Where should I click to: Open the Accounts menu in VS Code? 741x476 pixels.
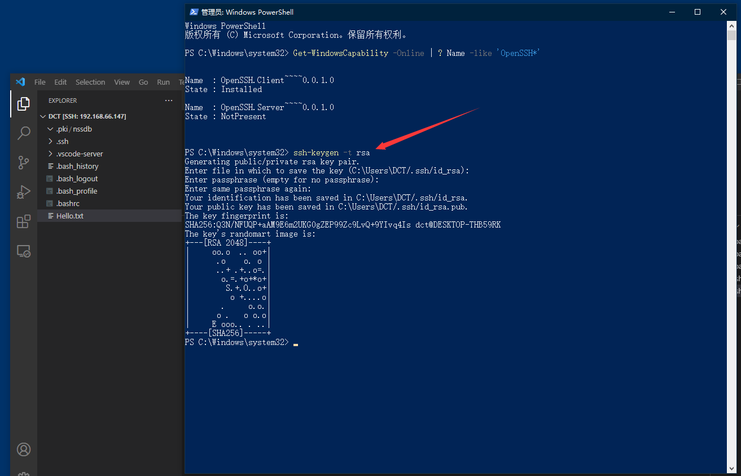(23, 449)
